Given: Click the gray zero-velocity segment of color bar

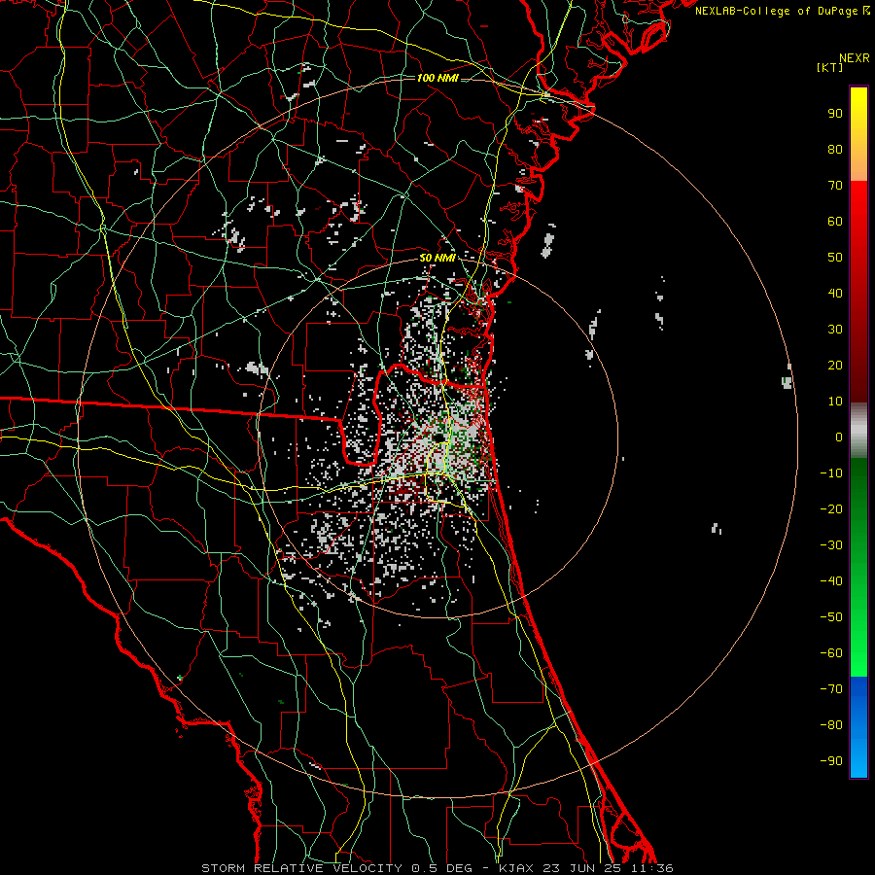Looking at the screenshot, I should pyautogui.click(x=858, y=431).
